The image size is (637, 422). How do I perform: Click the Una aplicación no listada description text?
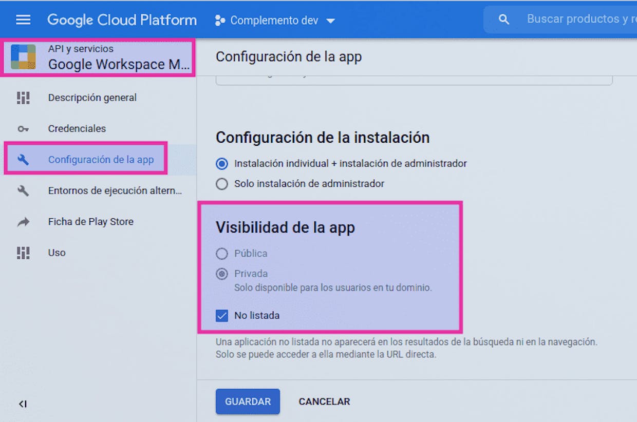click(x=406, y=348)
